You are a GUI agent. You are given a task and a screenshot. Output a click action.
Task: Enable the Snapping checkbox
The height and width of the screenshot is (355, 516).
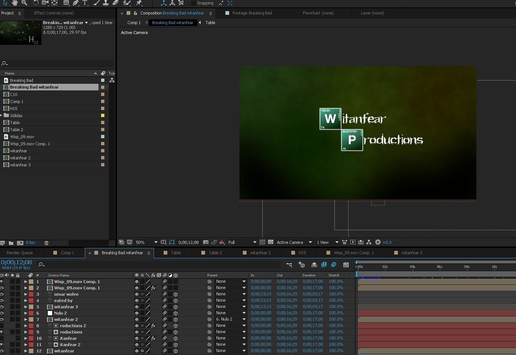(194, 3)
